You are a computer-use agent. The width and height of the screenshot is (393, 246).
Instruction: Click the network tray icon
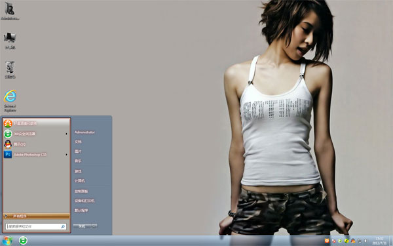(x=360, y=241)
